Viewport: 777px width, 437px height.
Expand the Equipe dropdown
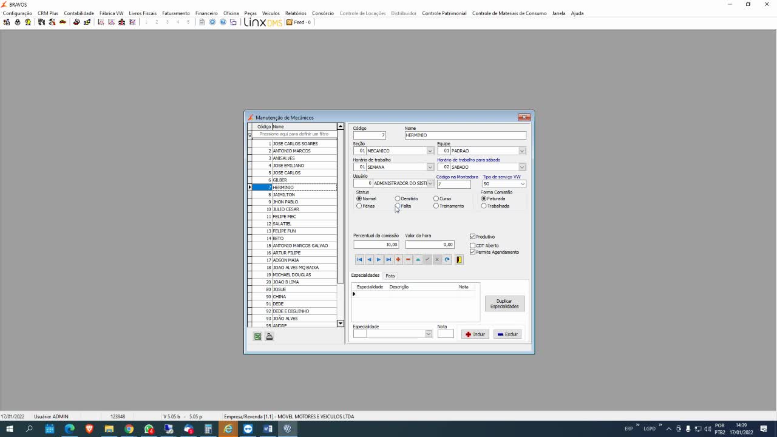[x=522, y=151]
